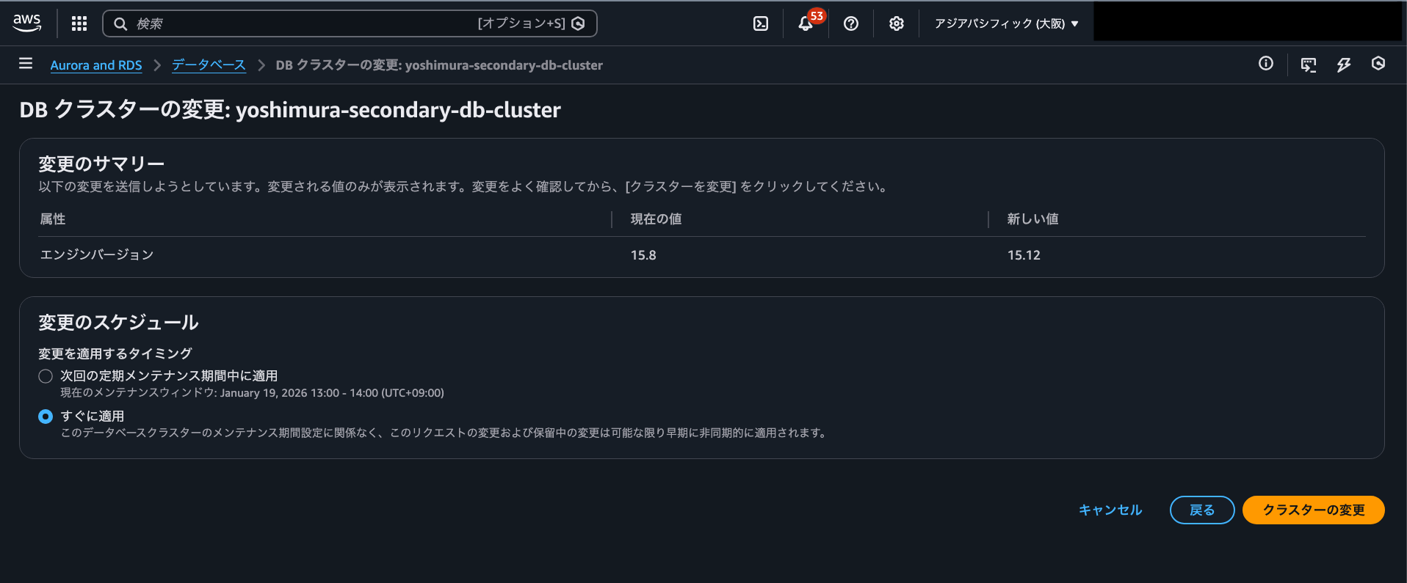Screen dimensions: 1407x583
Task: Click the キャンセル link
Action: click(1110, 510)
